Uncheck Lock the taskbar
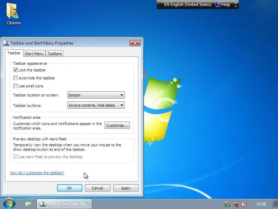 tap(15, 70)
